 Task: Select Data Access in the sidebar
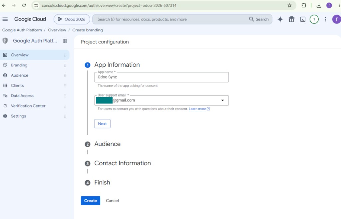tap(35, 96)
